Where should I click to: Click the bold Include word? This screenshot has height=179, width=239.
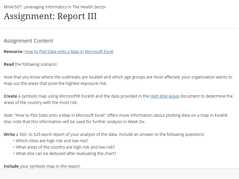coord(11,166)
